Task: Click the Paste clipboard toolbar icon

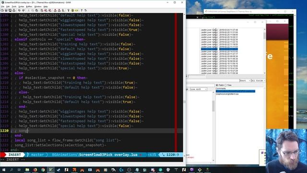Action: (x=36, y=11)
